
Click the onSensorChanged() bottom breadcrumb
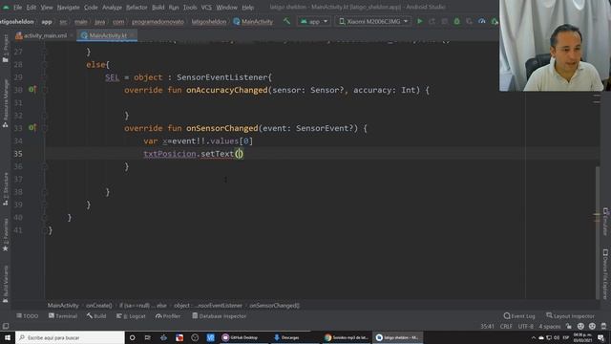tap(274, 306)
